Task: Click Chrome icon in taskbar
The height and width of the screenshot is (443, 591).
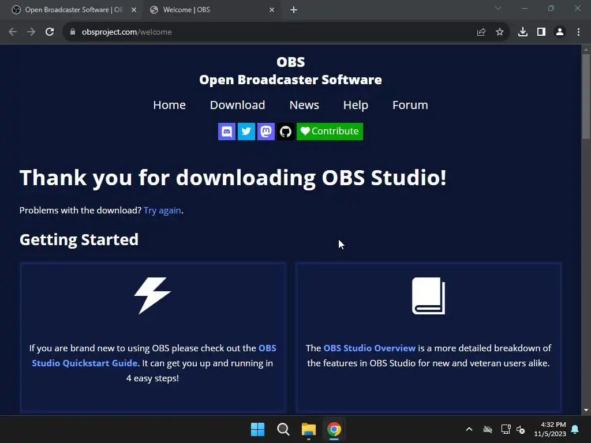Action: coord(334,429)
